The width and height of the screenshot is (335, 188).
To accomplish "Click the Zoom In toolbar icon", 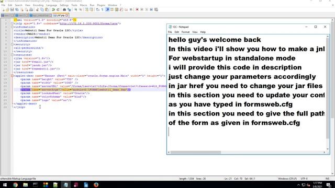I will point(75,9).
